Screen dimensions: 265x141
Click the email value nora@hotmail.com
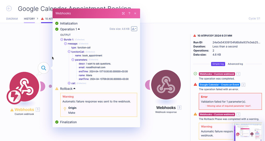coord(96,67)
